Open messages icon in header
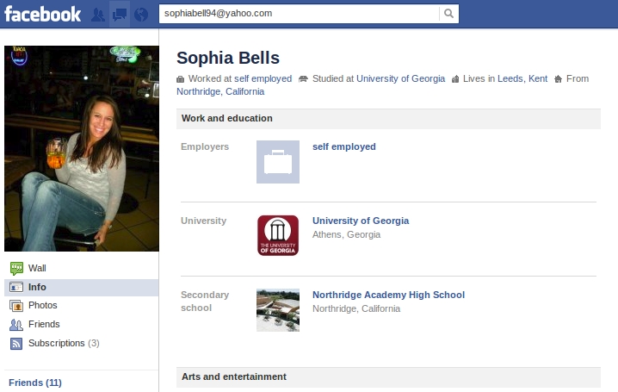Viewport: 618px width, 392px height. click(x=120, y=15)
